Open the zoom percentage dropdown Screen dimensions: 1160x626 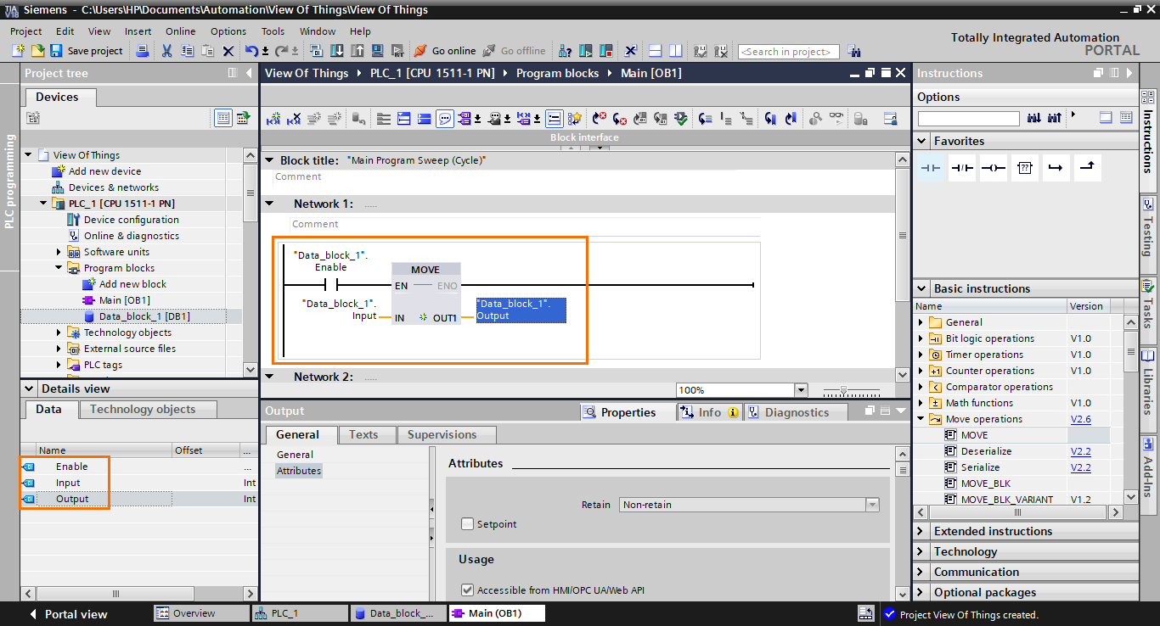(x=801, y=390)
